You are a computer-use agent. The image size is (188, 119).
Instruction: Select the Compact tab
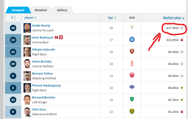tap(18, 10)
